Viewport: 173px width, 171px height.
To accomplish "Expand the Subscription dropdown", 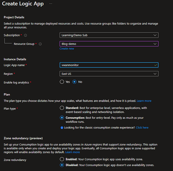I will [x=109, y=35].
